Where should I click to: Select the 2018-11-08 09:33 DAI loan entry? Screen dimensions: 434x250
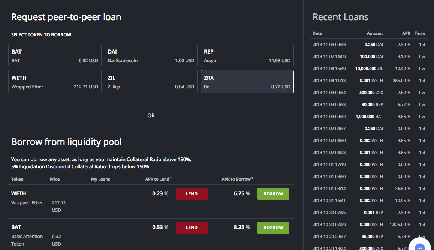(x=369, y=45)
